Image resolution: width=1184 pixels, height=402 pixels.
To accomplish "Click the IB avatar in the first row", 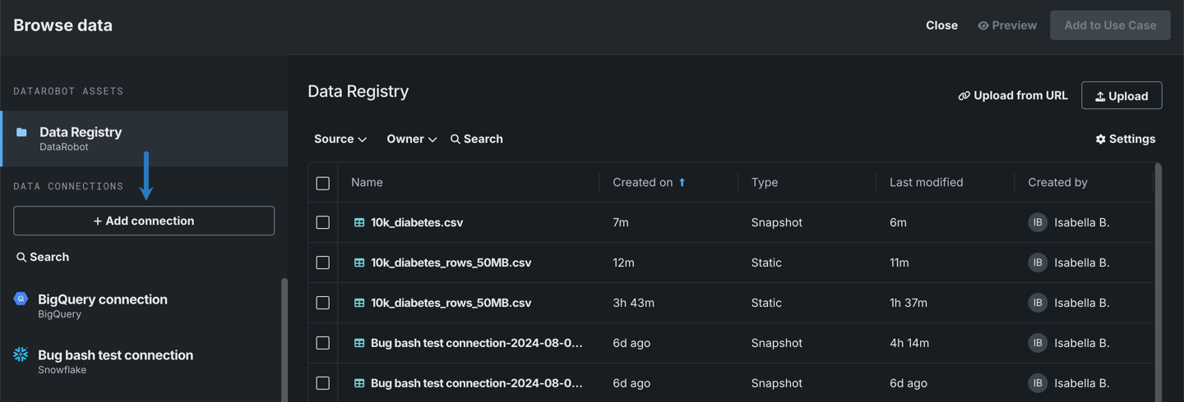I will 1038,222.
